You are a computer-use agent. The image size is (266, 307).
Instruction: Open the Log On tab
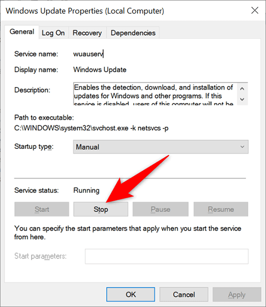[x=53, y=33]
